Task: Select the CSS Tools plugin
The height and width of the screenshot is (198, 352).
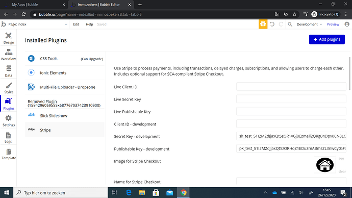Action: pyautogui.click(x=65, y=59)
